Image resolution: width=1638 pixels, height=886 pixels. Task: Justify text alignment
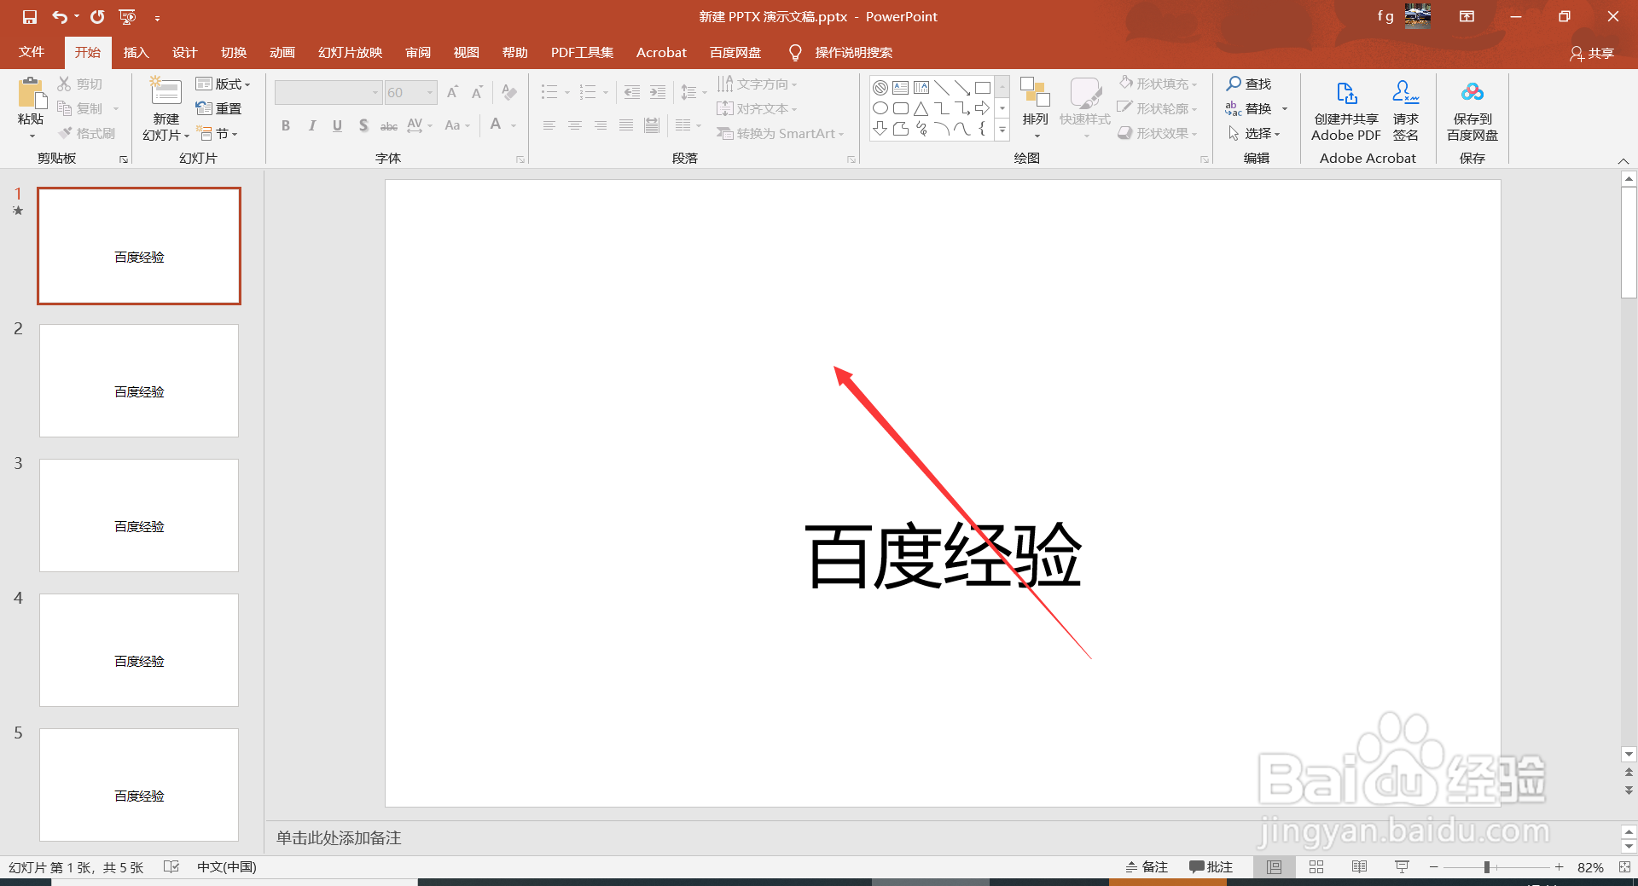(626, 126)
